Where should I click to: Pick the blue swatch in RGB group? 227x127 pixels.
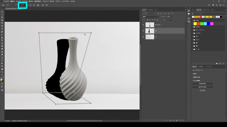click(209, 24)
